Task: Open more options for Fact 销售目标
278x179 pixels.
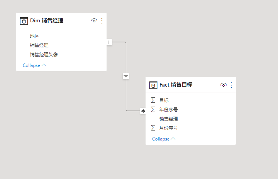Action: pyautogui.click(x=231, y=85)
